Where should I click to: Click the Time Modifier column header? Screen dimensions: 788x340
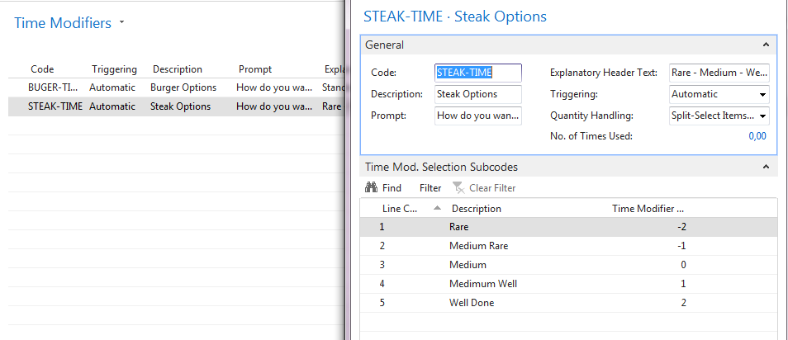click(648, 209)
